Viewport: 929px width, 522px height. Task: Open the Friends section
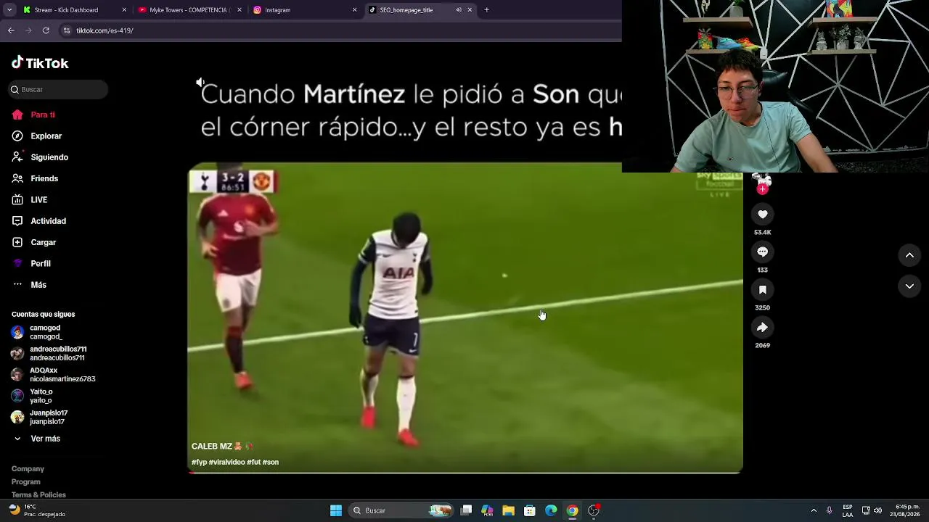pyautogui.click(x=35, y=178)
